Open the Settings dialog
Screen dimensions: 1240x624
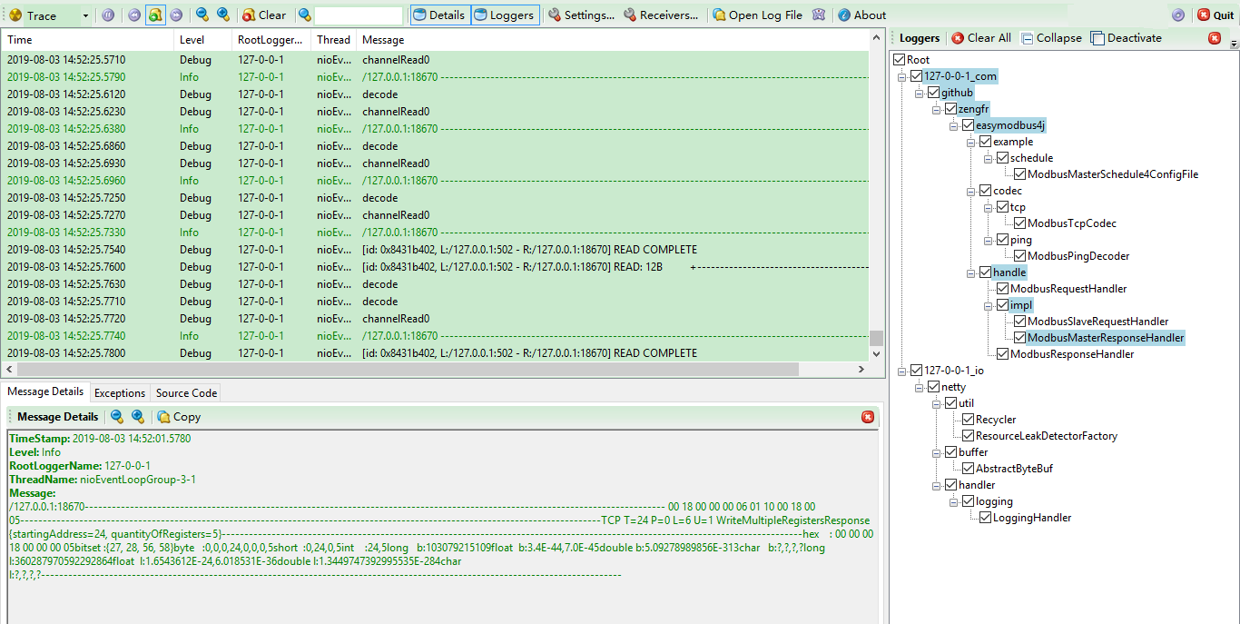click(581, 15)
